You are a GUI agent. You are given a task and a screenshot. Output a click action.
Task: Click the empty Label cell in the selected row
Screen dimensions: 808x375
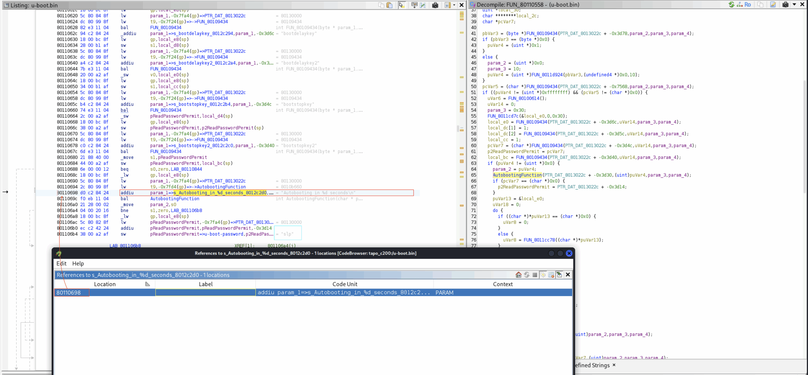pos(205,293)
